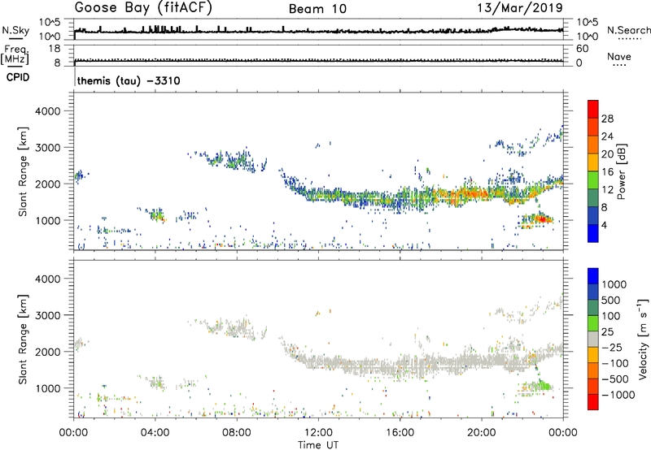Click the "N.Sky" legend label

(x=15, y=30)
